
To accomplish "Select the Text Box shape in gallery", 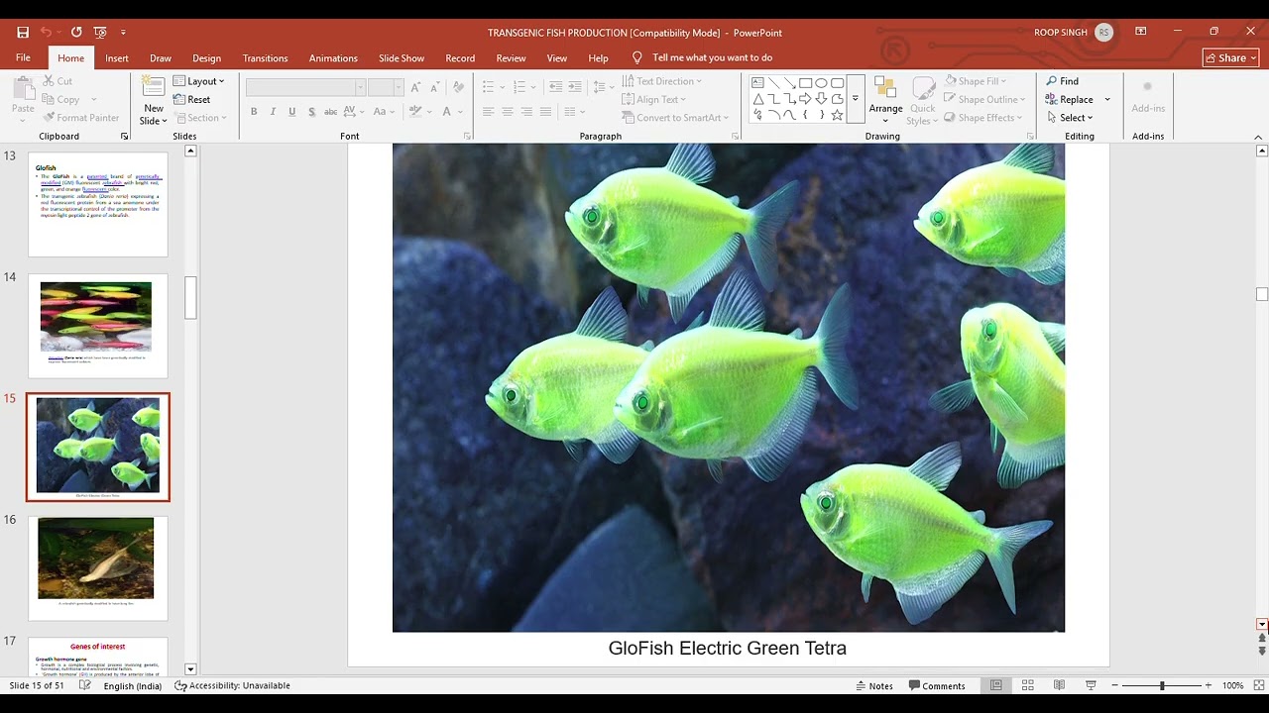I will tap(757, 83).
